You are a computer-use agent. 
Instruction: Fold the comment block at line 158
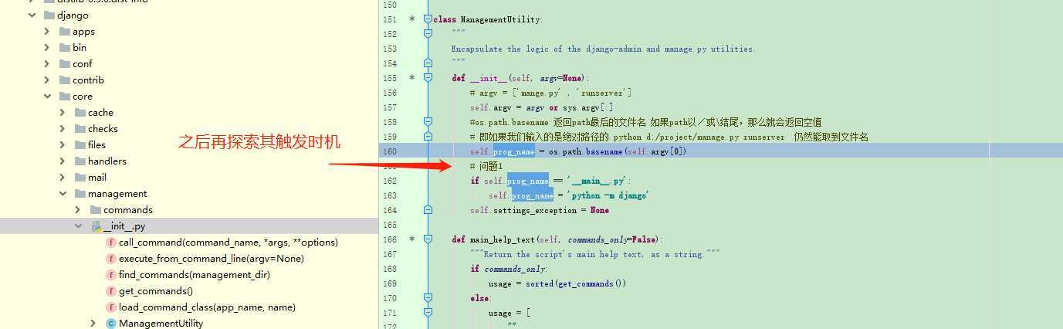click(428, 121)
